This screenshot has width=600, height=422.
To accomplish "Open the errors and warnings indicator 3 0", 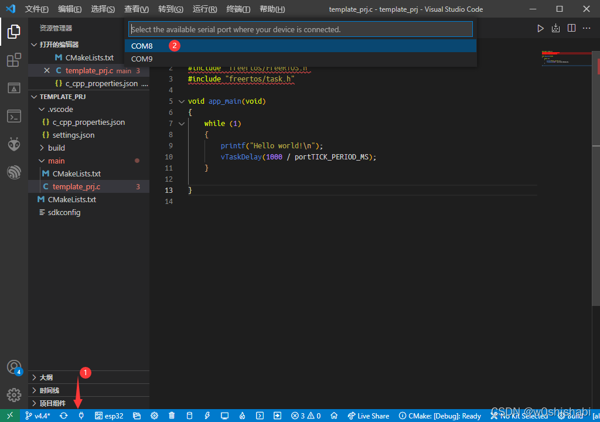I will [306, 416].
